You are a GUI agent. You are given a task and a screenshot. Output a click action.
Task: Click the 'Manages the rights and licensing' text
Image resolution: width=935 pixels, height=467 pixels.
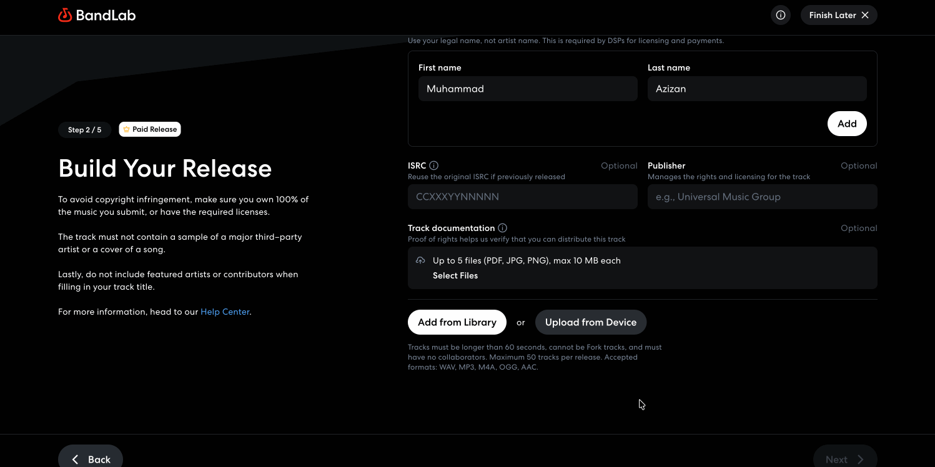tap(729, 177)
